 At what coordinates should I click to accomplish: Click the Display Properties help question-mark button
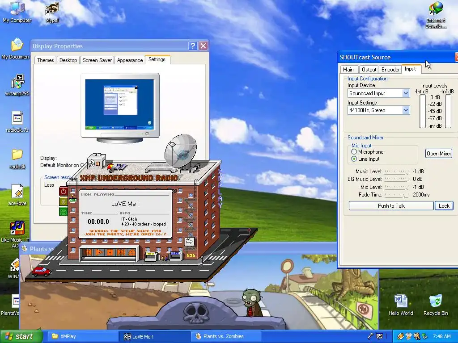193,46
